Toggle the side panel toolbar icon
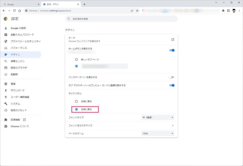The height and width of the screenshot is (166, 243). 228,10
